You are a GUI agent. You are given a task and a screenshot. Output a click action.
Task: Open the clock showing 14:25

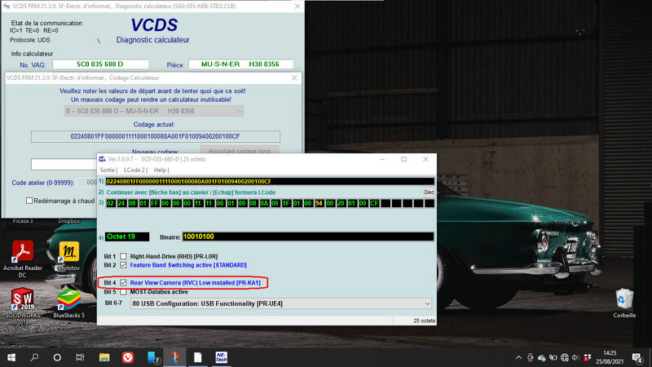[609, 357]
